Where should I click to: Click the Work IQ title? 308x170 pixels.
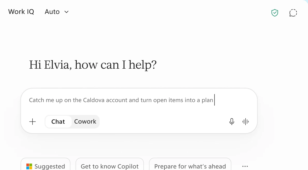coord(21,12)
